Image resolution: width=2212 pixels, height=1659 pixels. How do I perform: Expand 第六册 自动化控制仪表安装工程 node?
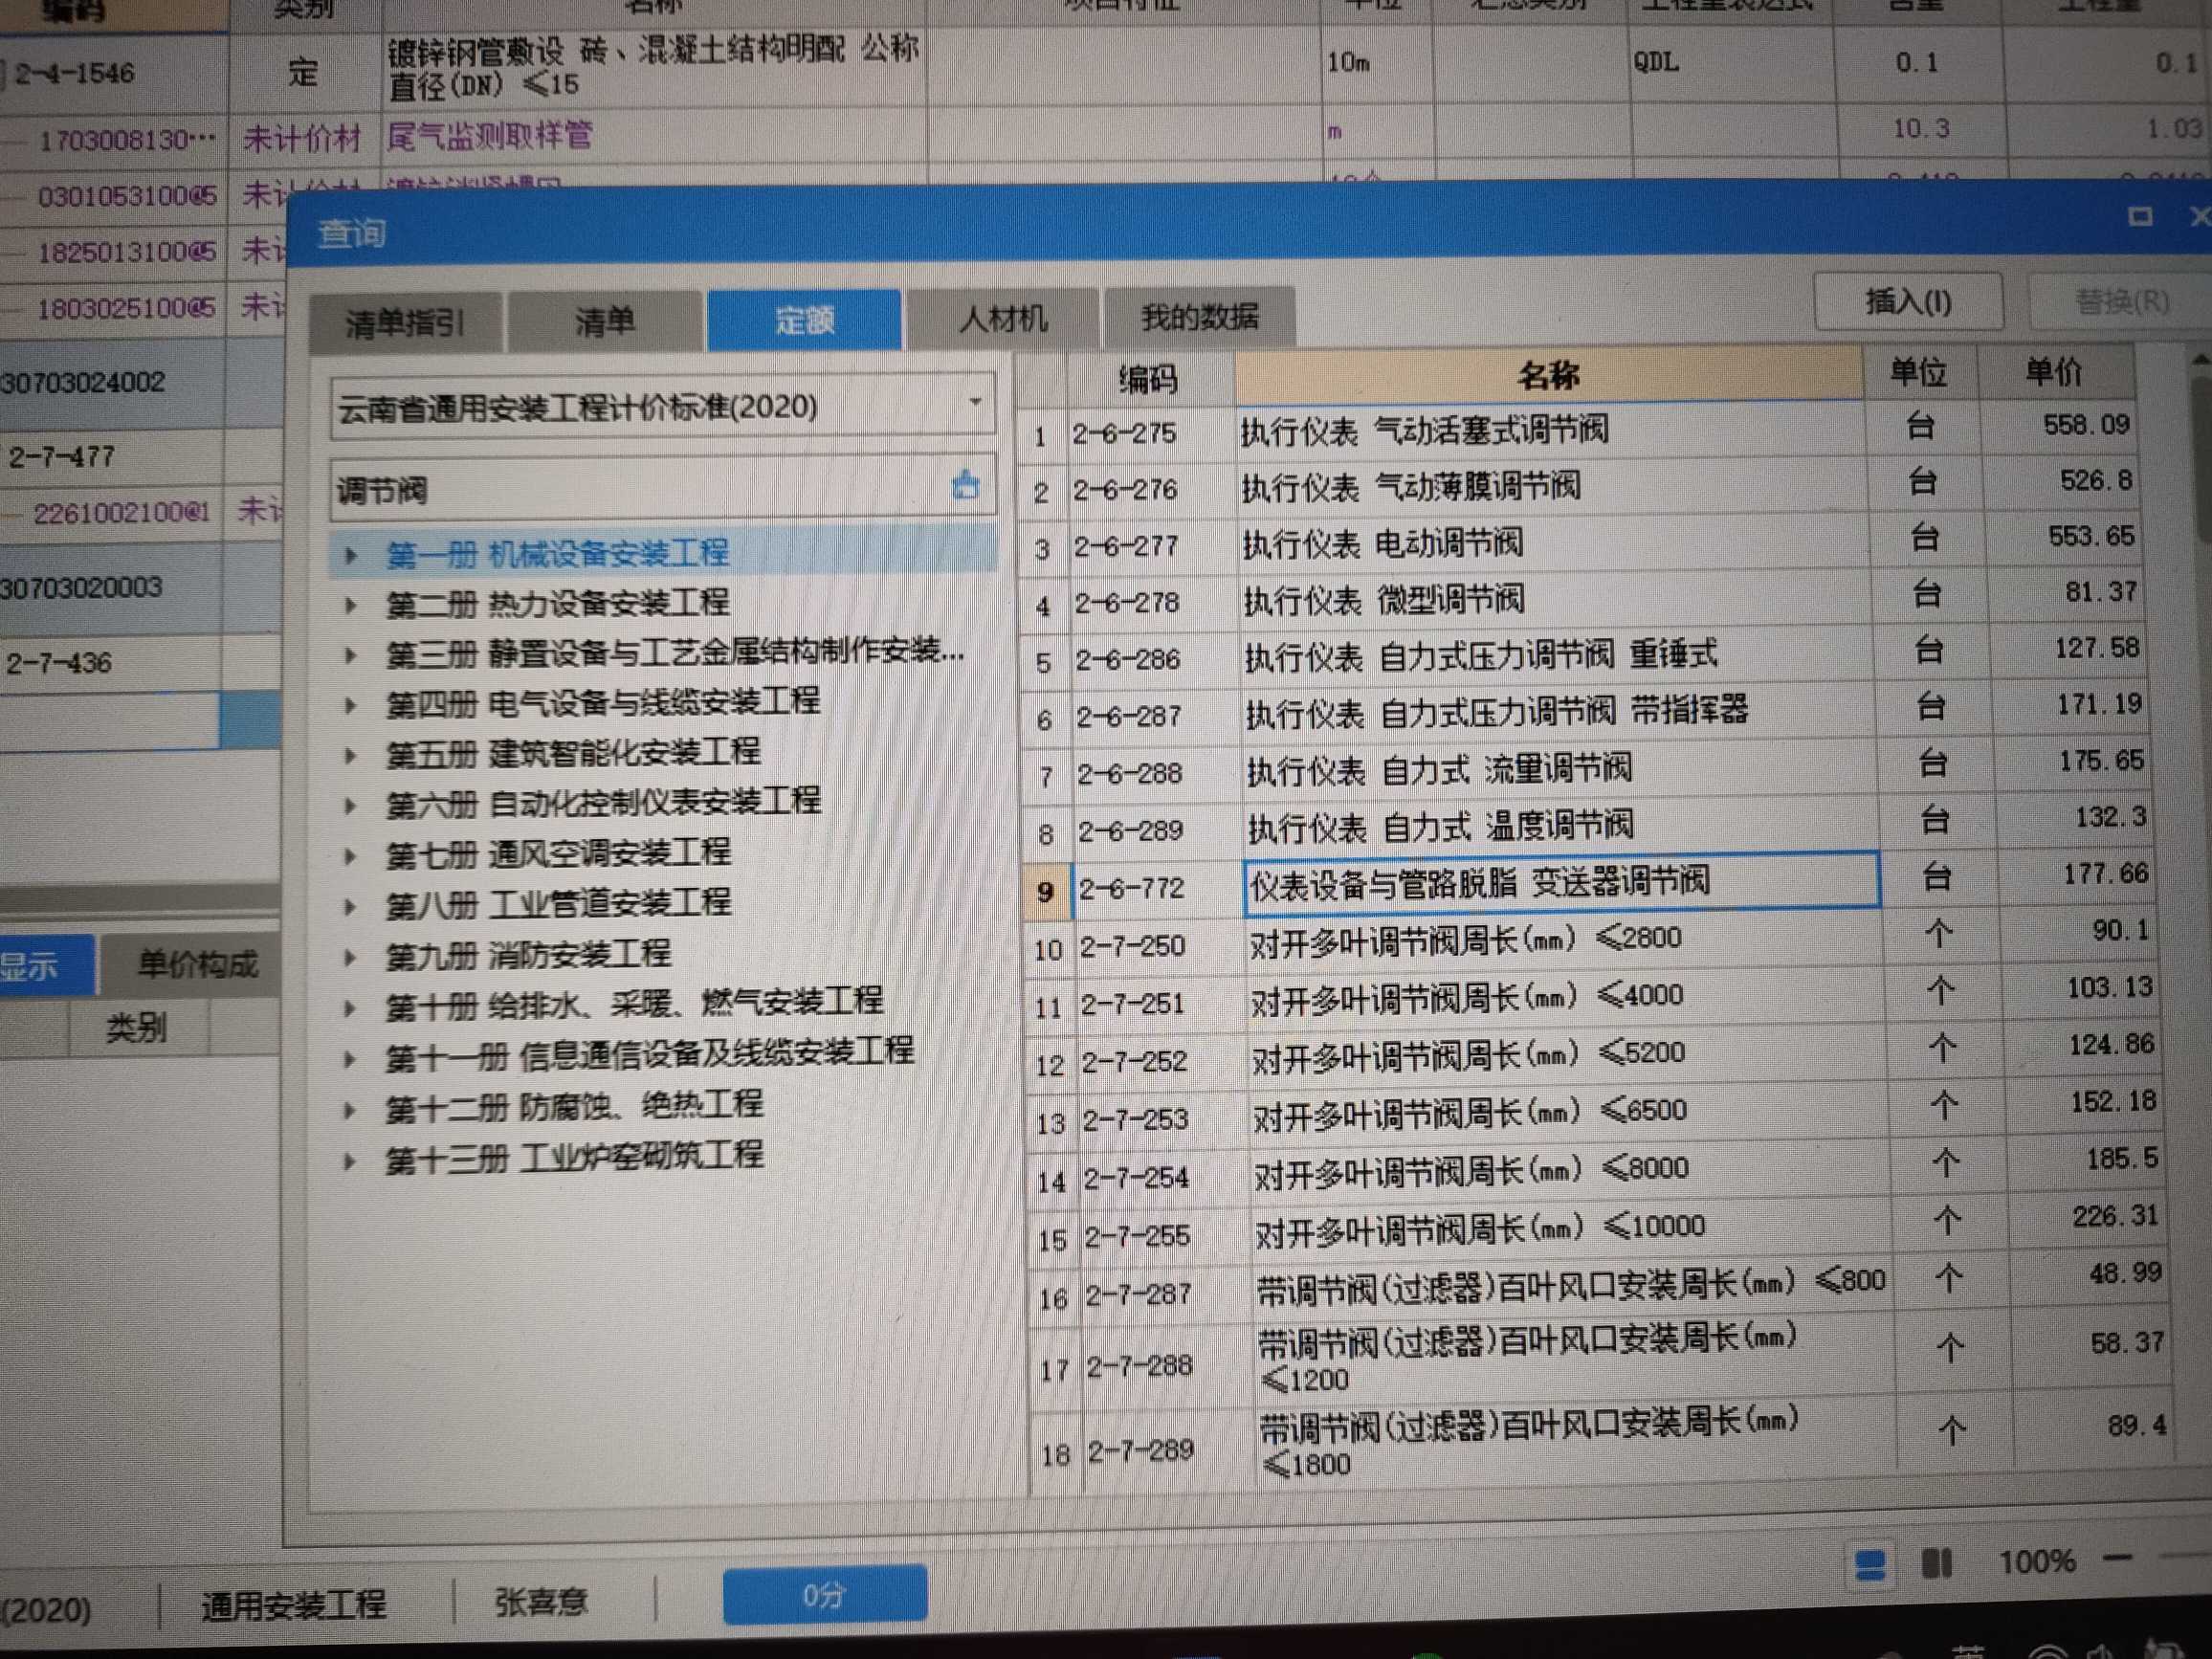[x=350, y=806]
